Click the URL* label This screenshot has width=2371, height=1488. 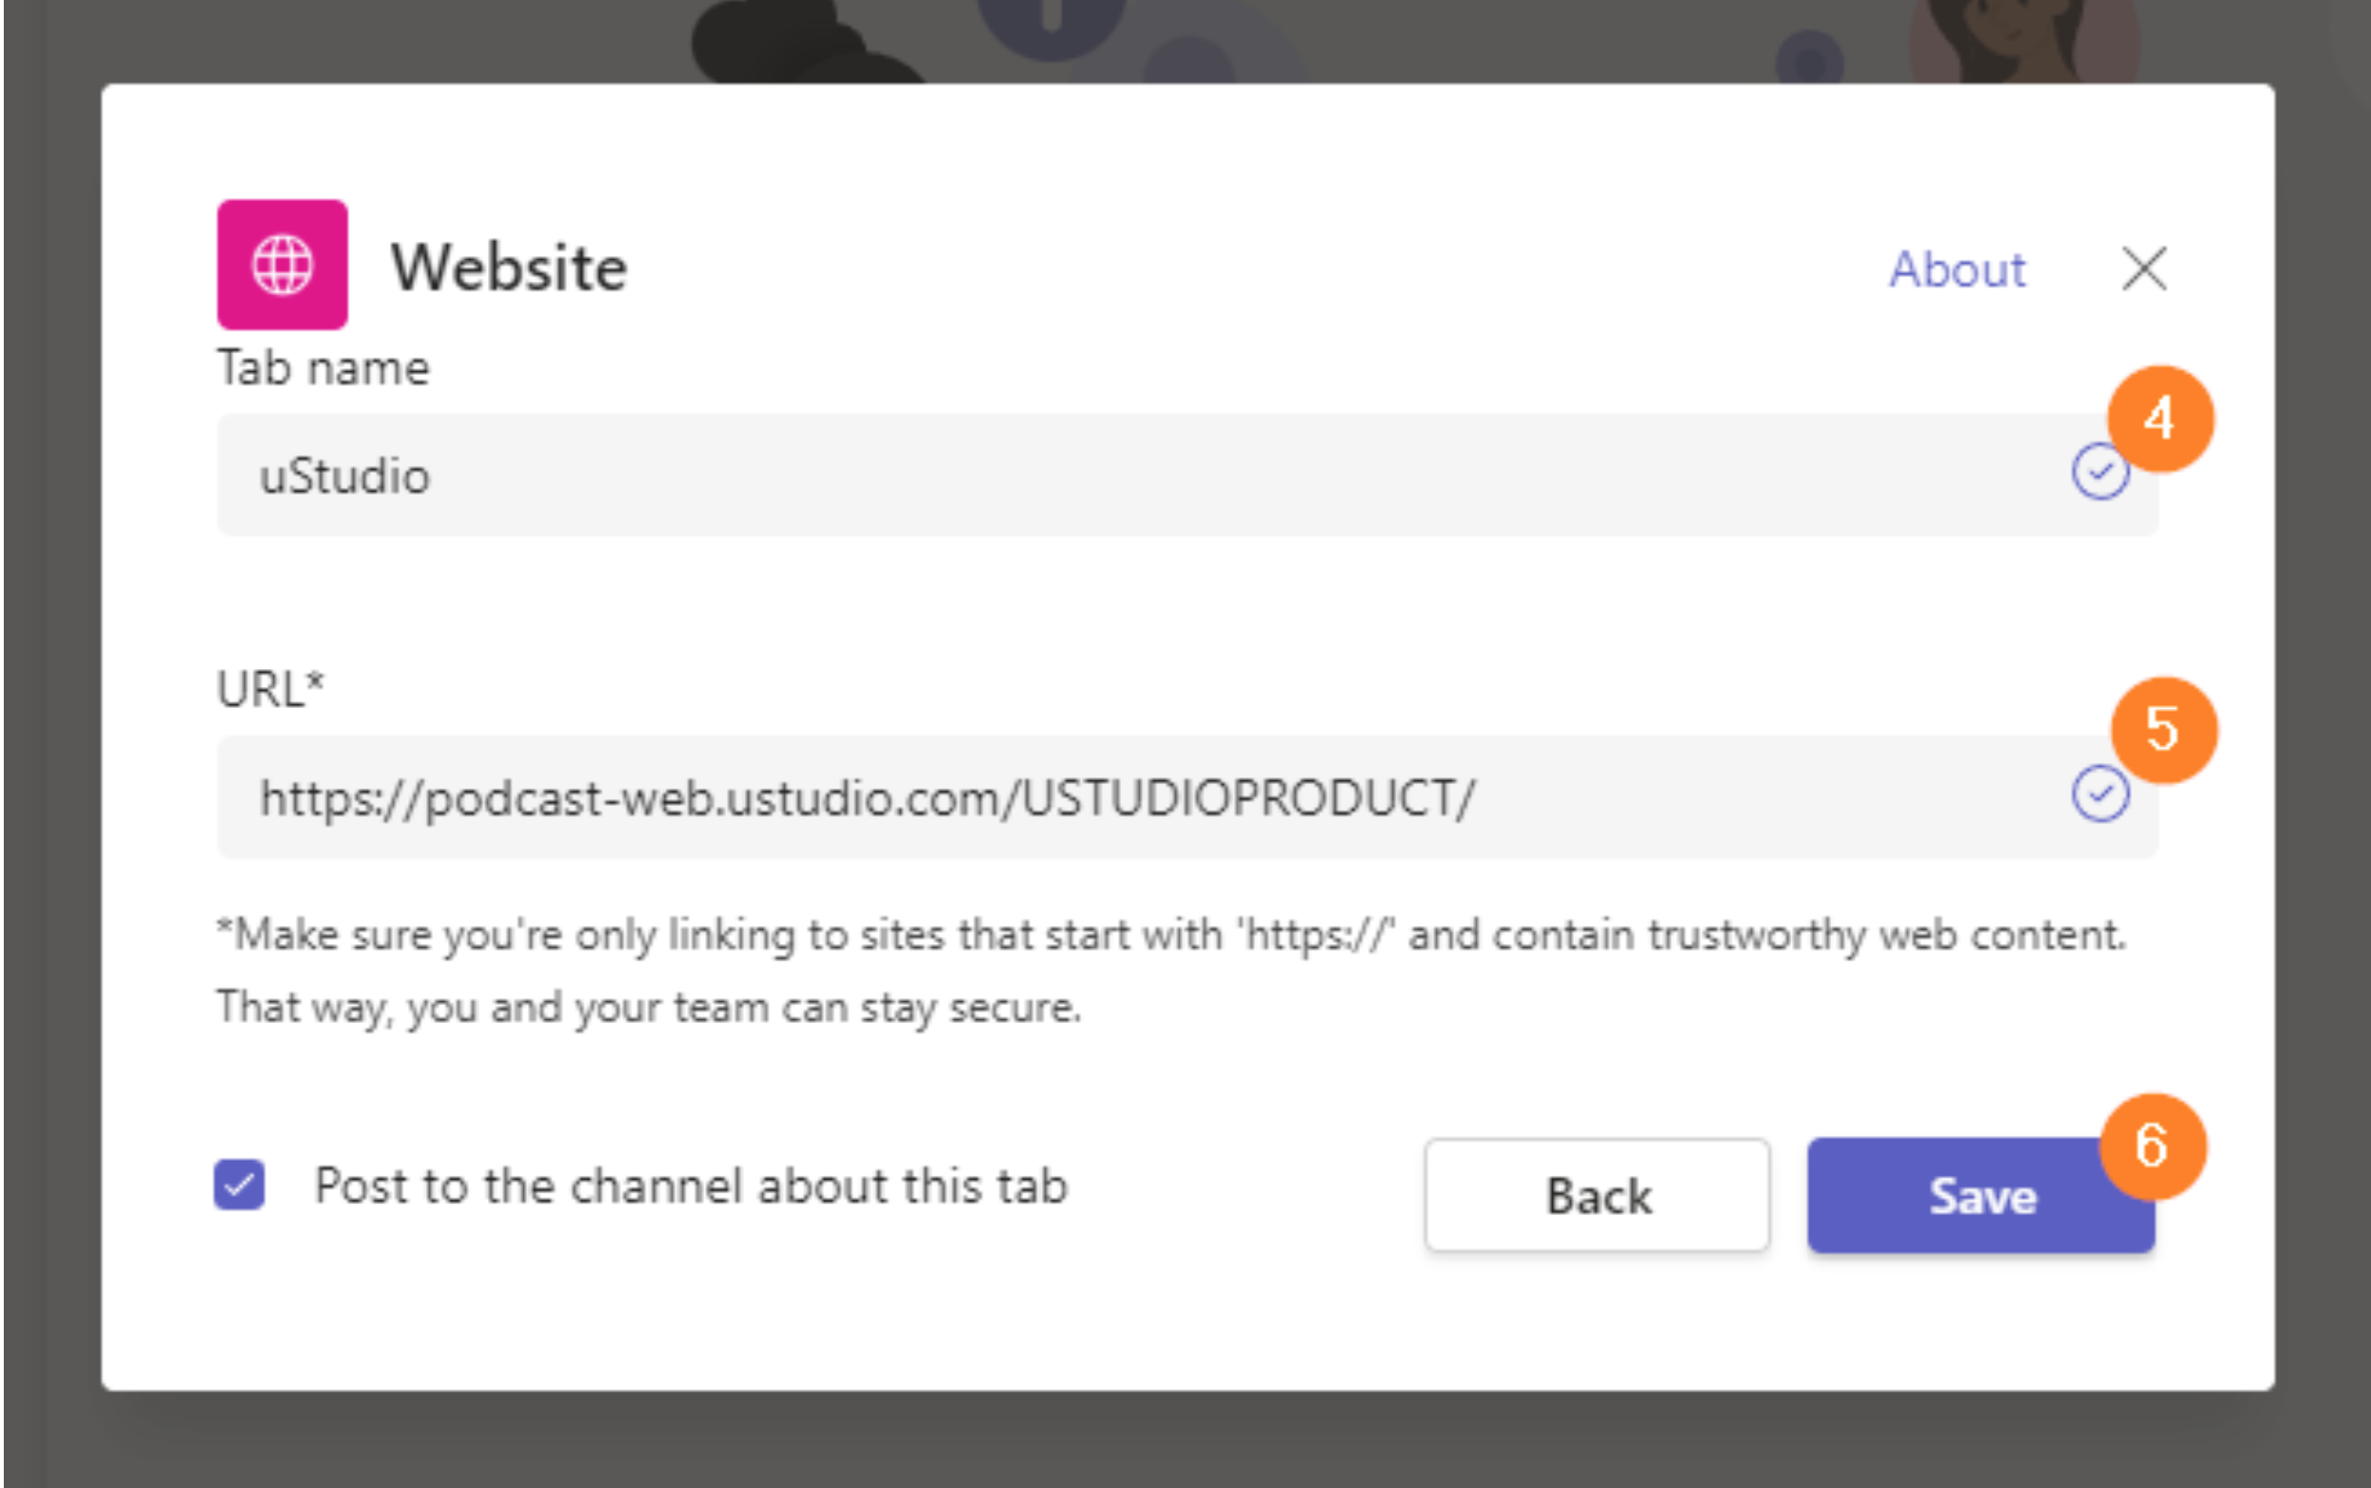(x=270, y=688)
